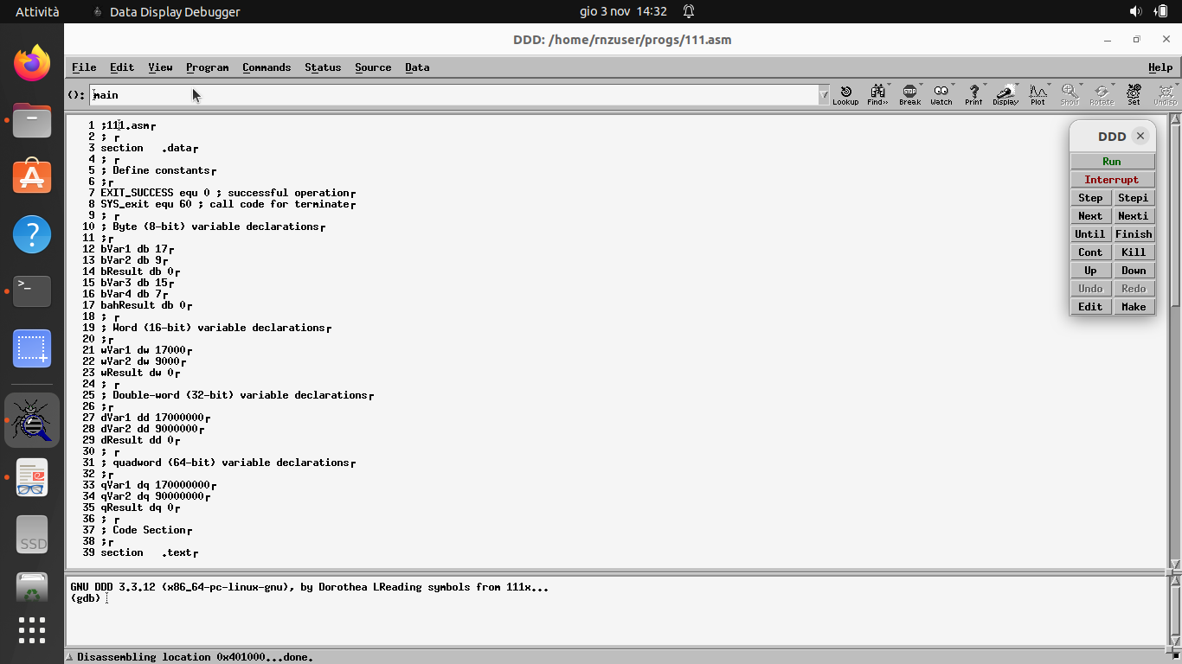Click the Display toolbar icon
Viewport: 1182px width, 664px height.
tap(1005, 94)
